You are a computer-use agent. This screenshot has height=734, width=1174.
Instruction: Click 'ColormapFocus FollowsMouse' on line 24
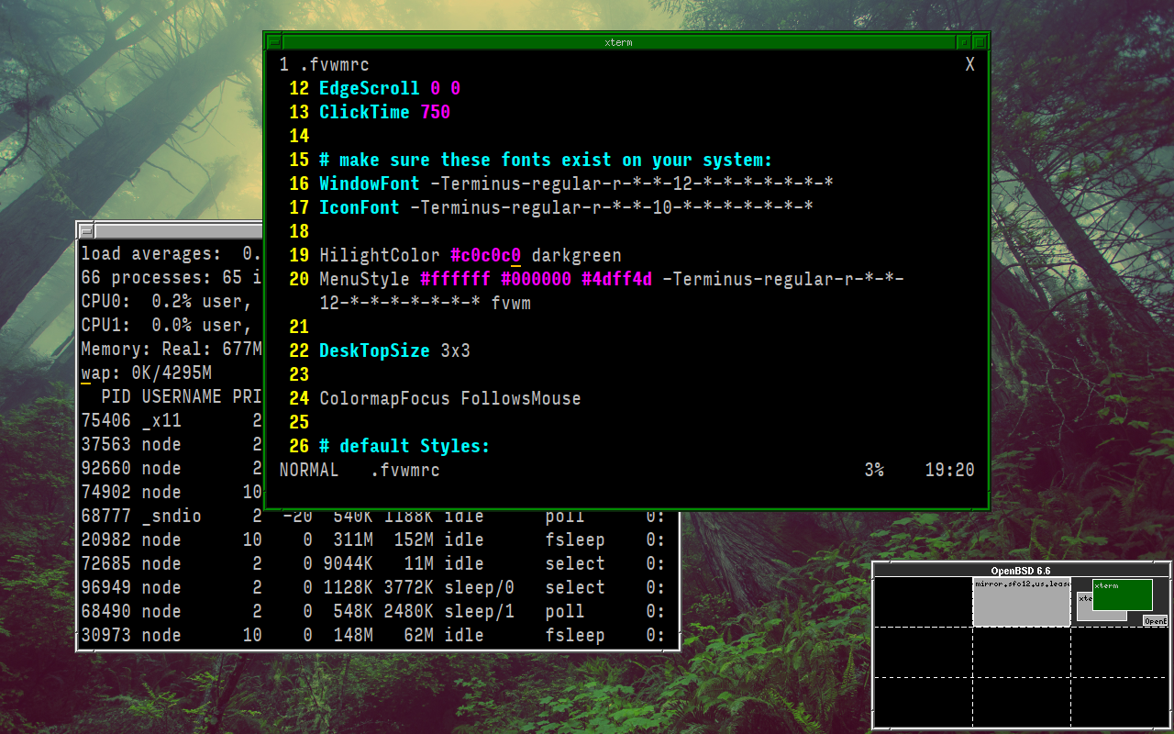(449, 399)
